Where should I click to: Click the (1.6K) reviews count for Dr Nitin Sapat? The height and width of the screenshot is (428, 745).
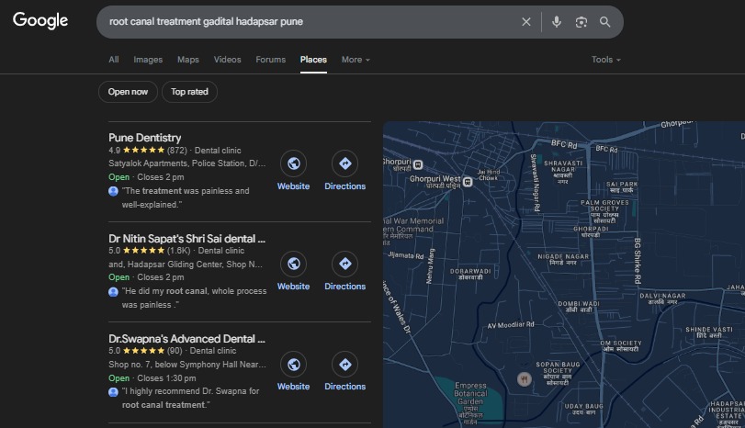pyautogui.click(x=178, y=251)
